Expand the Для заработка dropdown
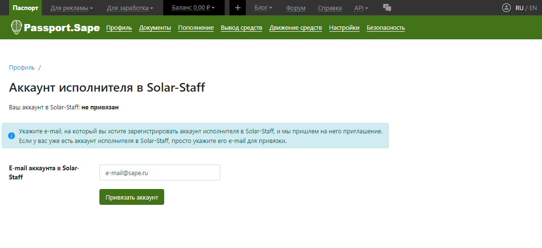542x248 pixels. pos(130,8)
